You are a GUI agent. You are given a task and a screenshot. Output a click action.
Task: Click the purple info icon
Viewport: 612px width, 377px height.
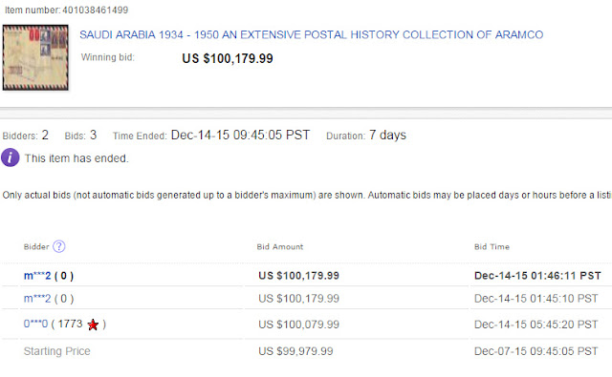pyautogui.click(x=11, y=157)
